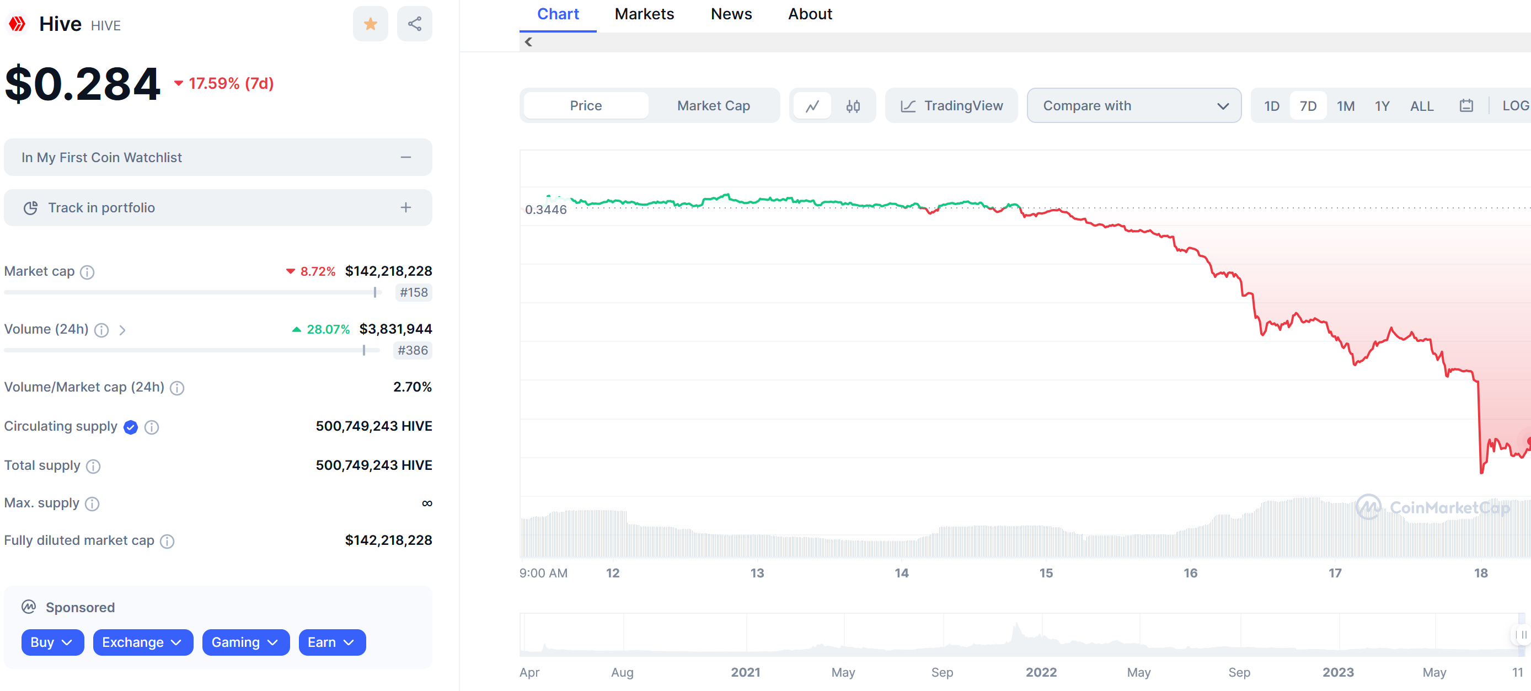
Task: Open Volume (24h) details chevron
Action: click(122, 330)
